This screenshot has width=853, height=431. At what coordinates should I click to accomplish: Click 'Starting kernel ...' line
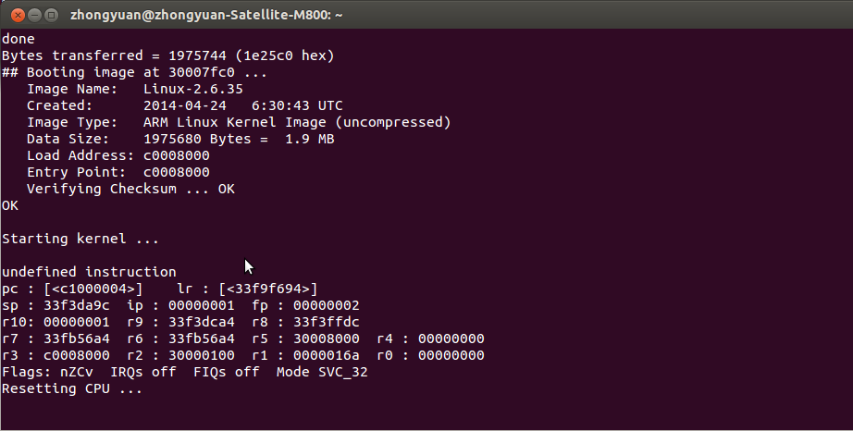point(80,239)
